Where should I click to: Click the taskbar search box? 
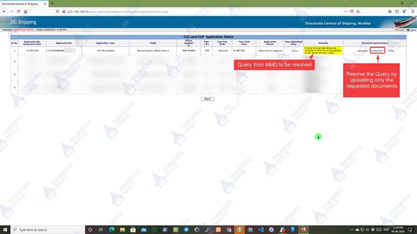(x=48, y=230)
